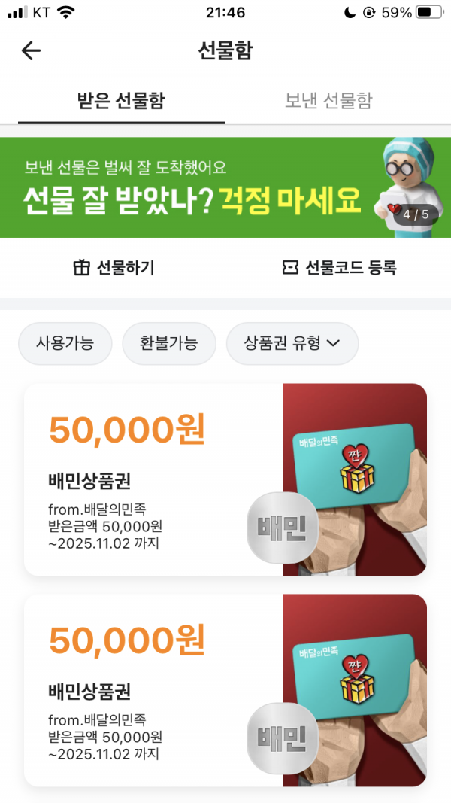Tap the 선물코드 등록 button
451x803 pixels.
[x=338, y=267]
